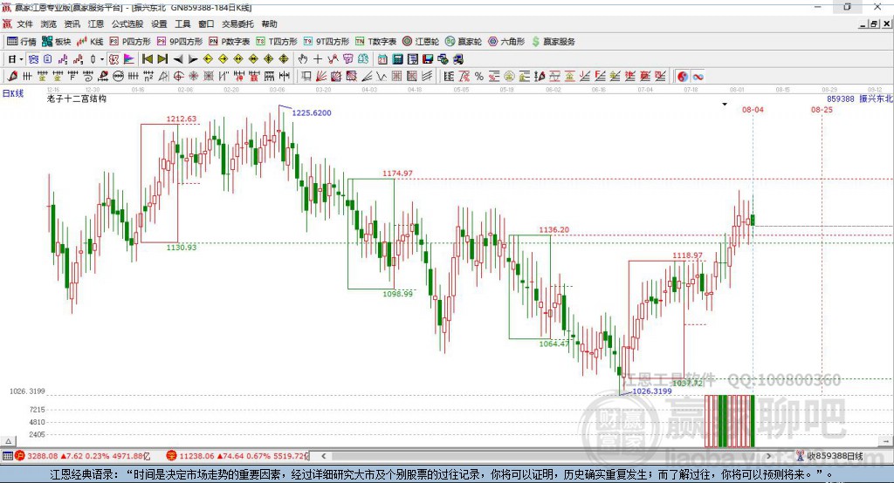Click the 1136.20 price label
The width and height of the screenshot is (894, 483).
click(x=554, y=229)
